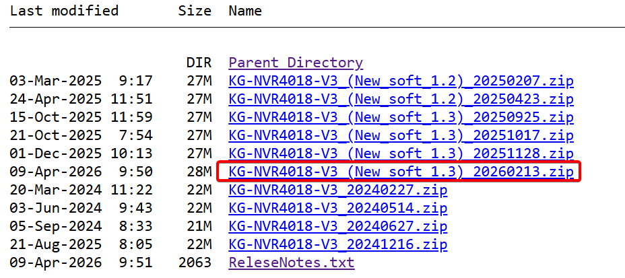Open the KG-NVR4018-V3_20240627.zip link

(338, 226)
